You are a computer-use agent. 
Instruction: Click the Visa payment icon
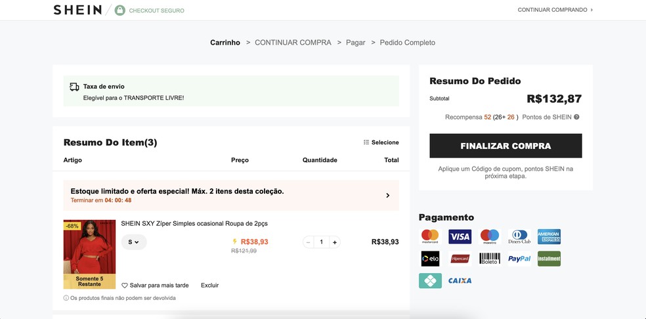tap(460, 236)
